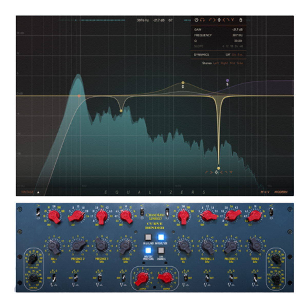Click the bell shape icon under the notch node

point(216,172)
